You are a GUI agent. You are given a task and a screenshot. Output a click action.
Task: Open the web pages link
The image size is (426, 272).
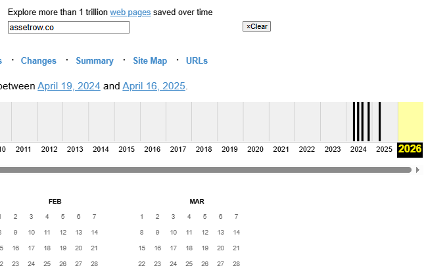click(130, 12)
